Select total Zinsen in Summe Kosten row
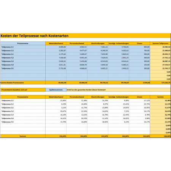Image resolution: width=171 pixels, height=171 pixels. click(139, 82)
